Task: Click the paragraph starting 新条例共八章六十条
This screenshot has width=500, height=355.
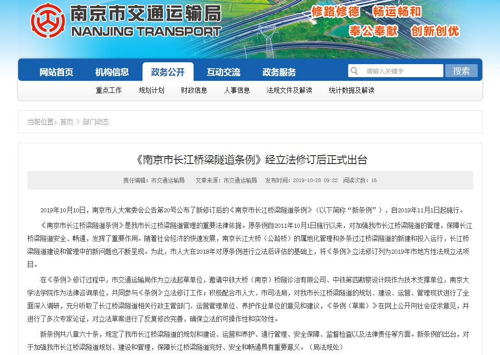Action: [248, 341]
